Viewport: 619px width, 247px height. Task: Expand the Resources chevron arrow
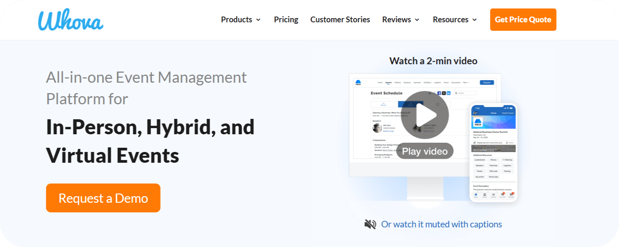[x=475, y=20]
